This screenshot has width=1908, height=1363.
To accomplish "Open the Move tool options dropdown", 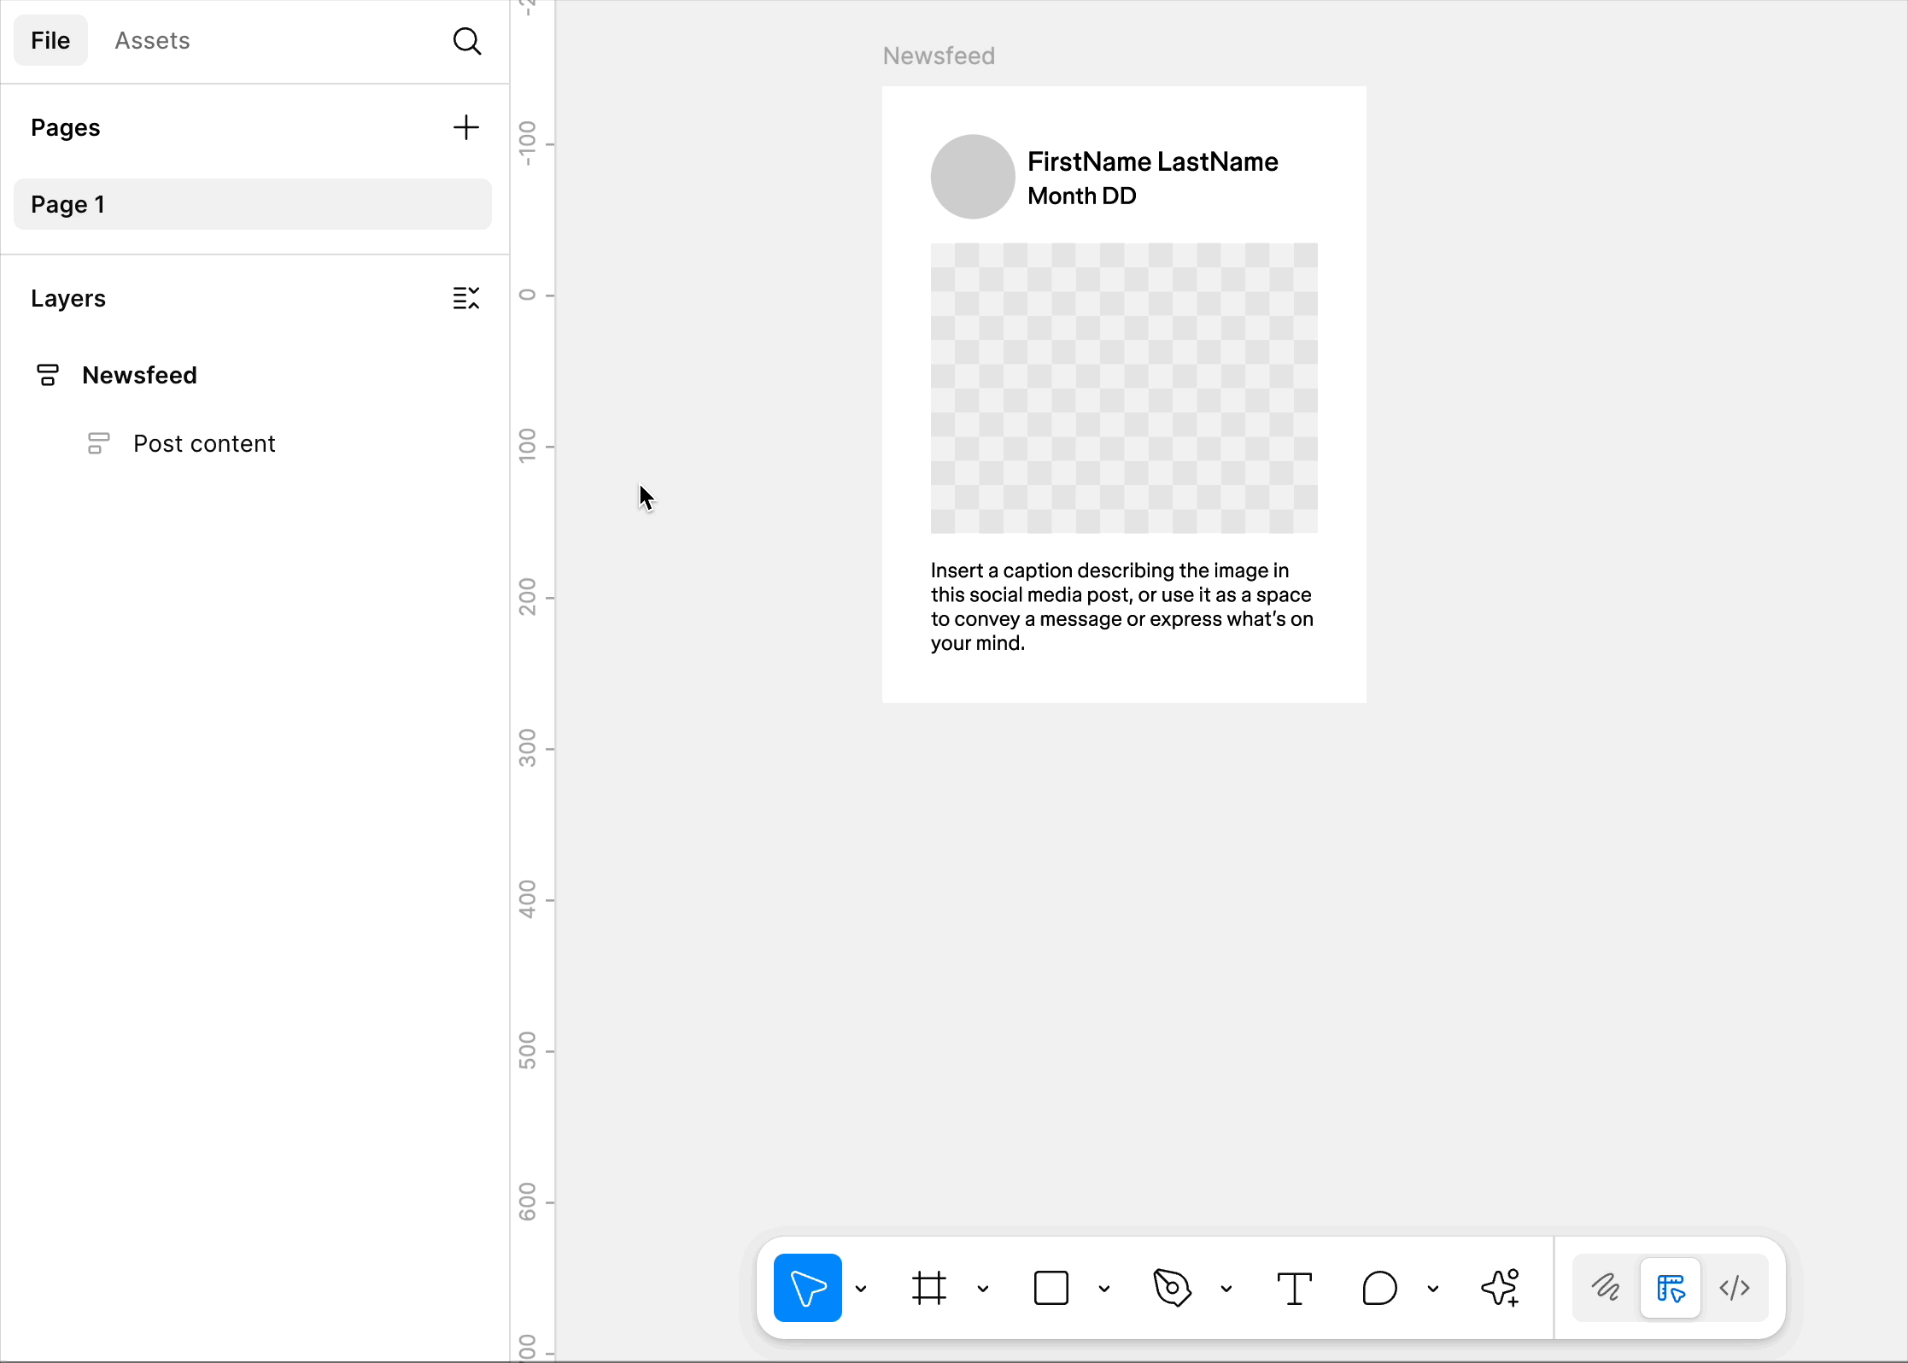I will 861,1289.
